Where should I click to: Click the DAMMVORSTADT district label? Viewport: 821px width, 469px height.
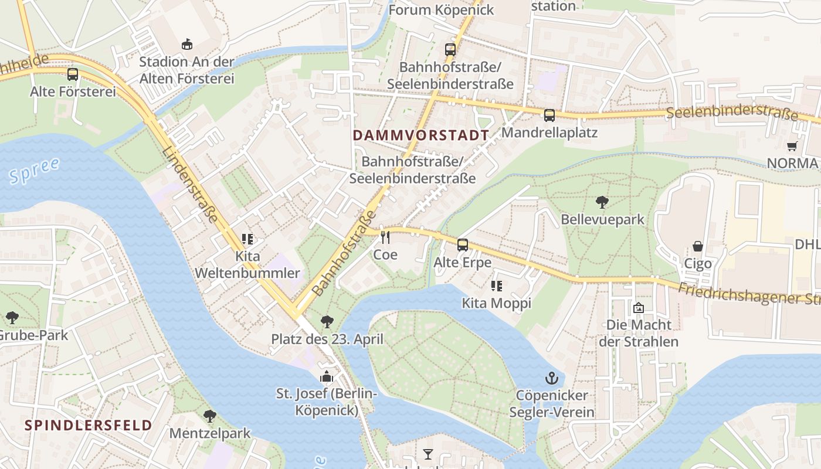[420, 135]
